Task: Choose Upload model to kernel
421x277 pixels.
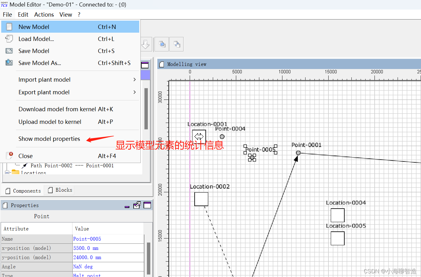Action: point(70,122)
